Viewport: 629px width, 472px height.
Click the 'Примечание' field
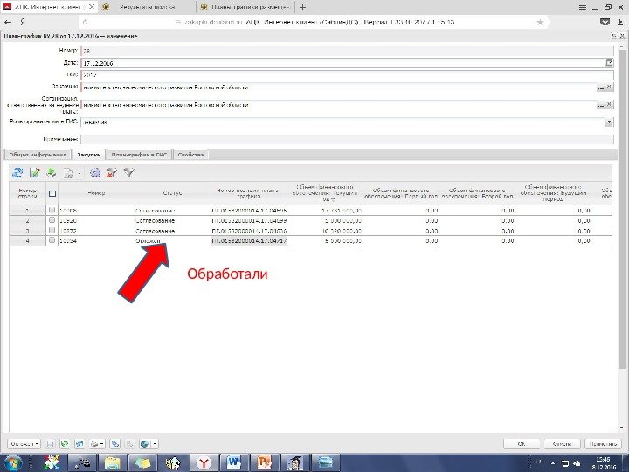click(x=347, y=139)
